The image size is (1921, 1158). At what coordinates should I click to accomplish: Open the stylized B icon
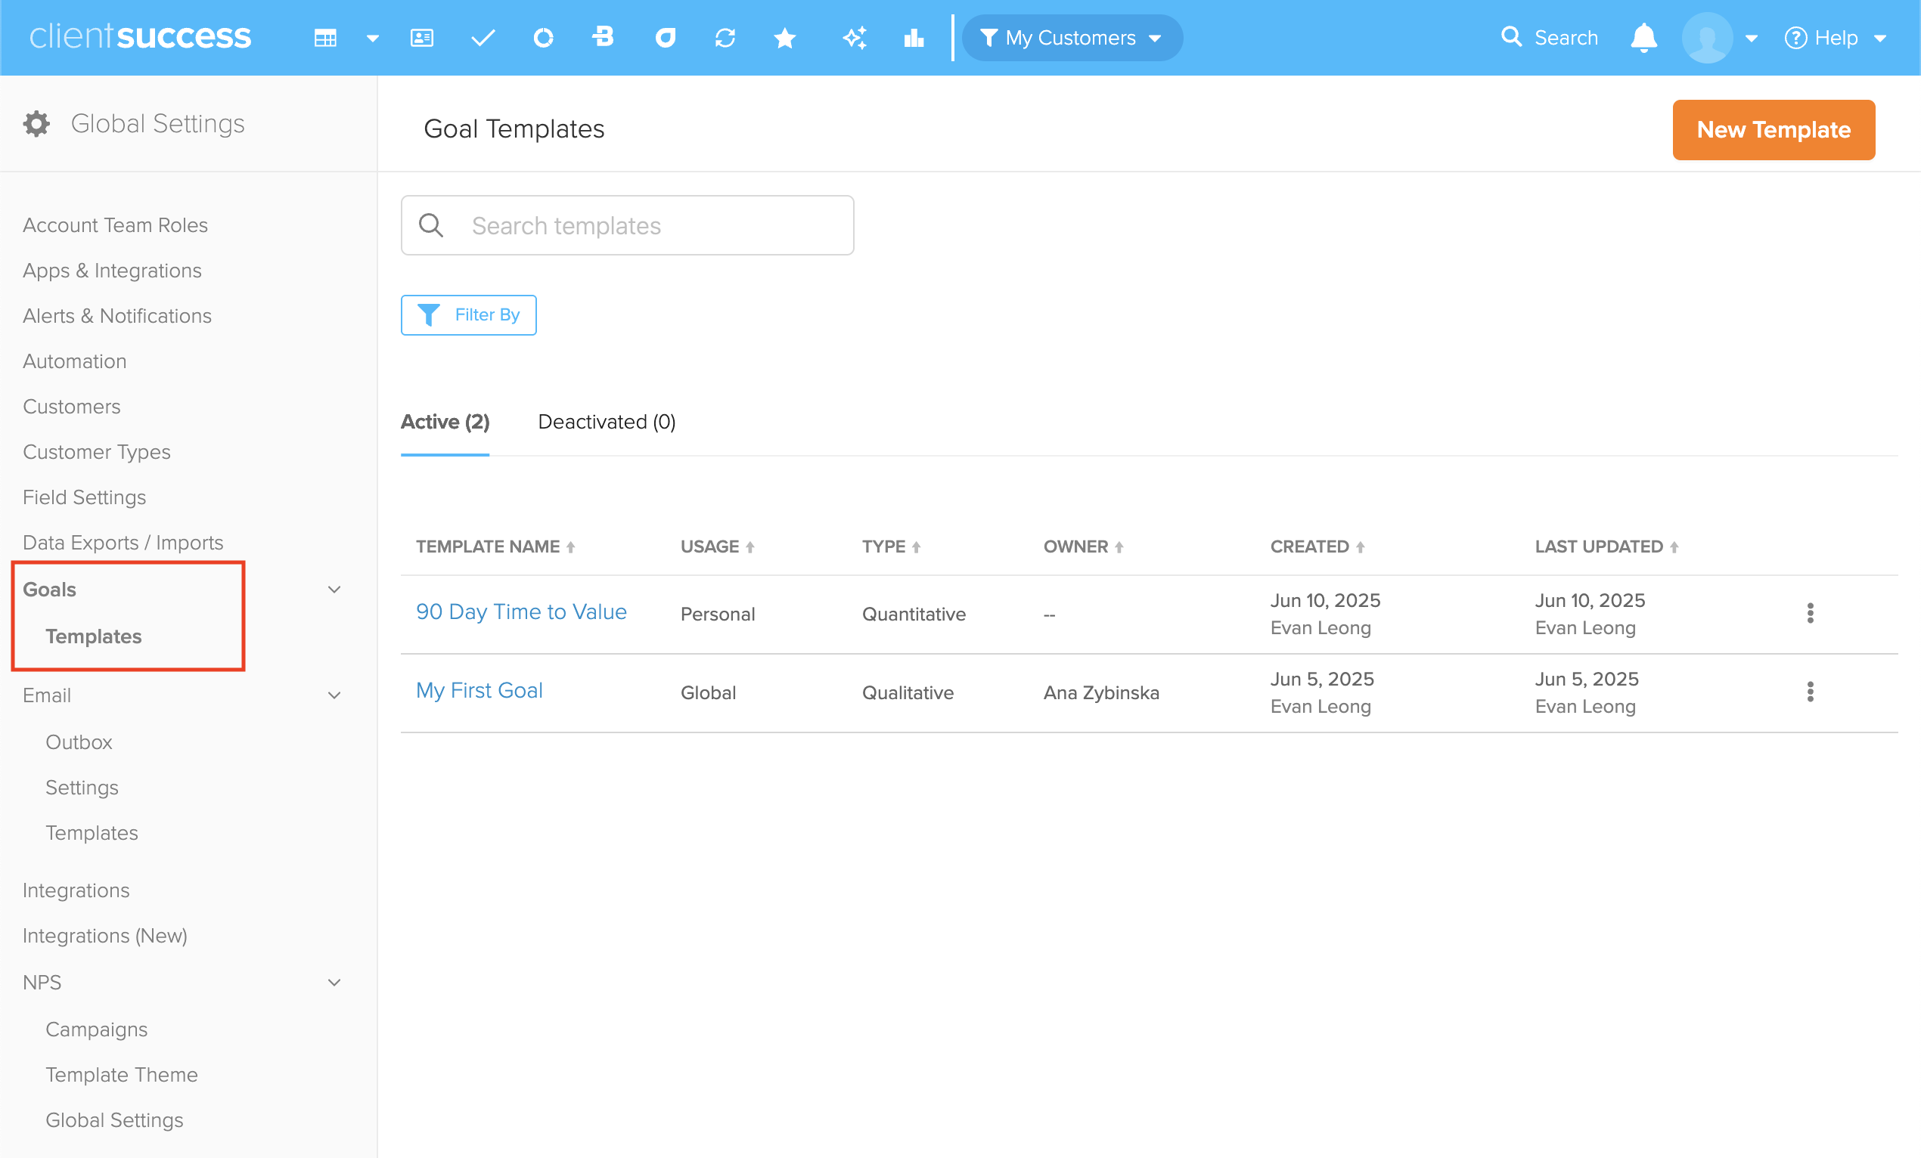tap(603, 36)
